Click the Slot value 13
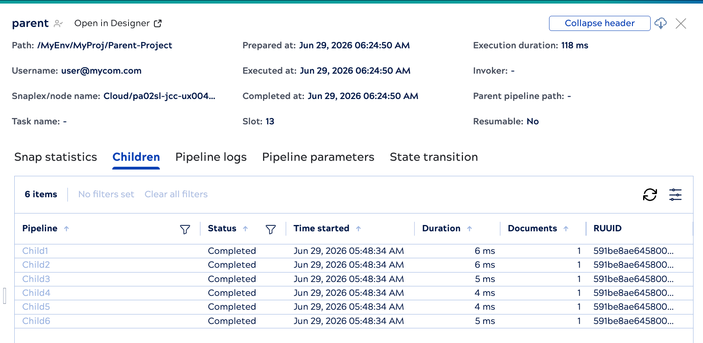This screenshot has width=703, height=343. (x=270, y=122)
